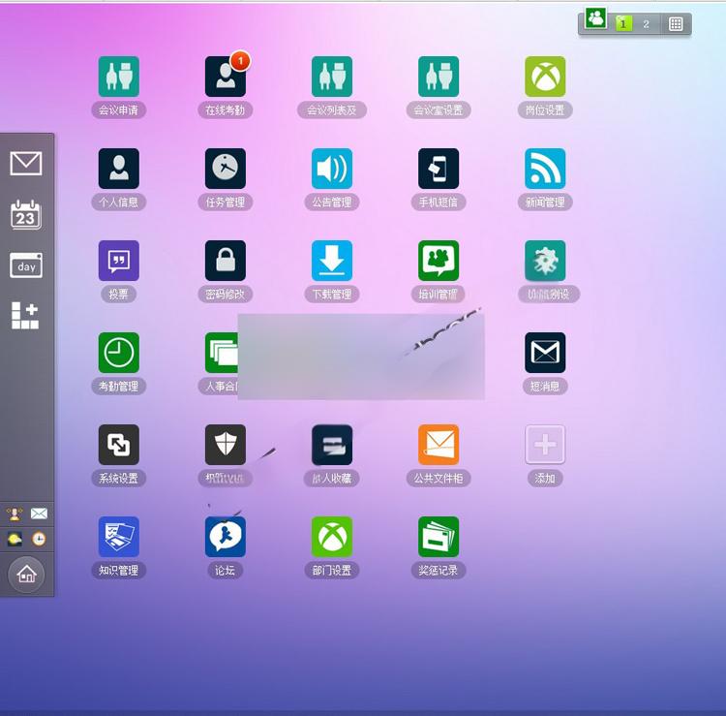Open 新闻管理 RSS feed icon
This screenshot has width=726, height=716.
pyautogui.click(x=545, y=169)
